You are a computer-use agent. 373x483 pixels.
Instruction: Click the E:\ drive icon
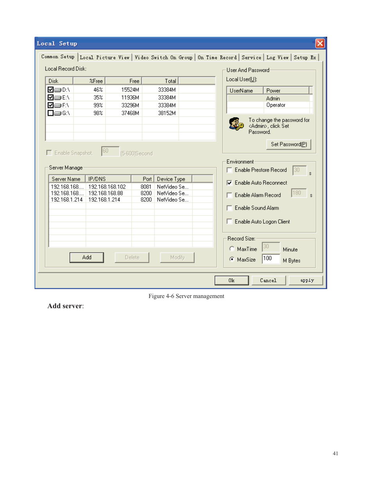click(x=58, y=97)
